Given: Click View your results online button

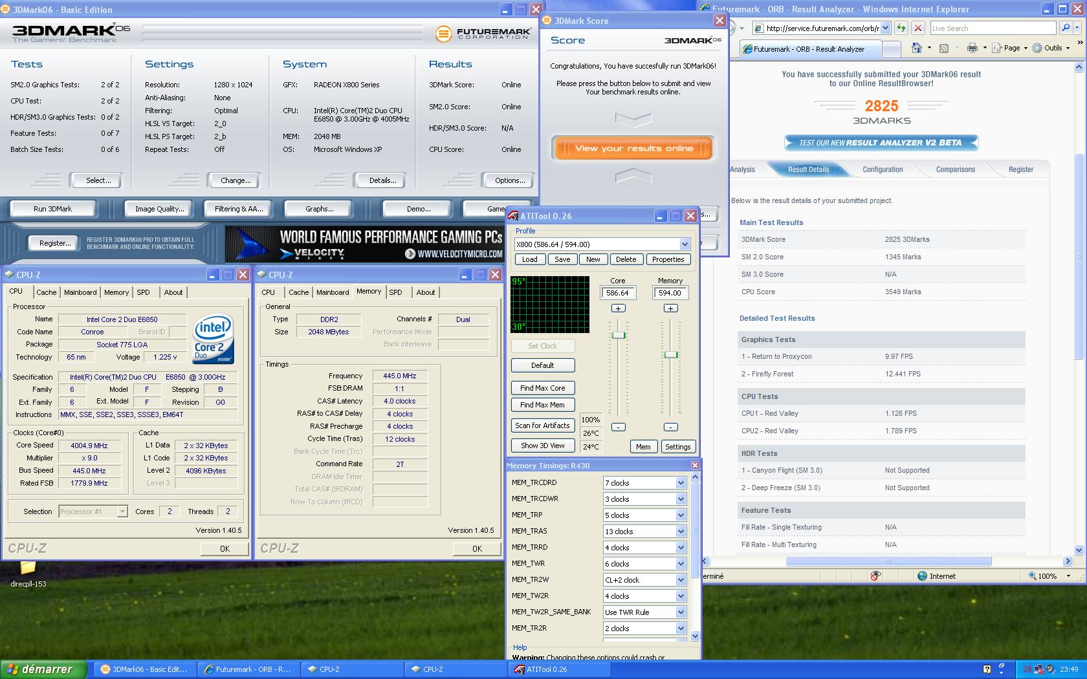Looking at the screenshot, I should pos(633,149).
